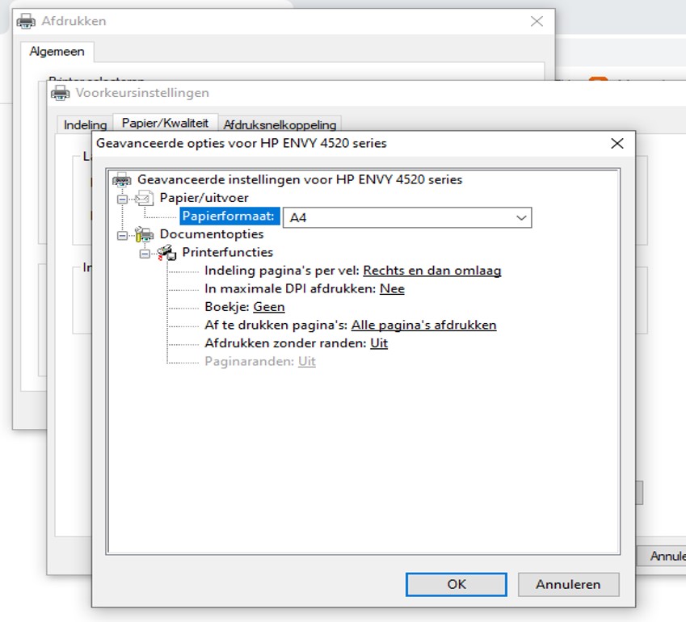Select 'In maximale DPI afdrukken' label

[x=290, y=288]
